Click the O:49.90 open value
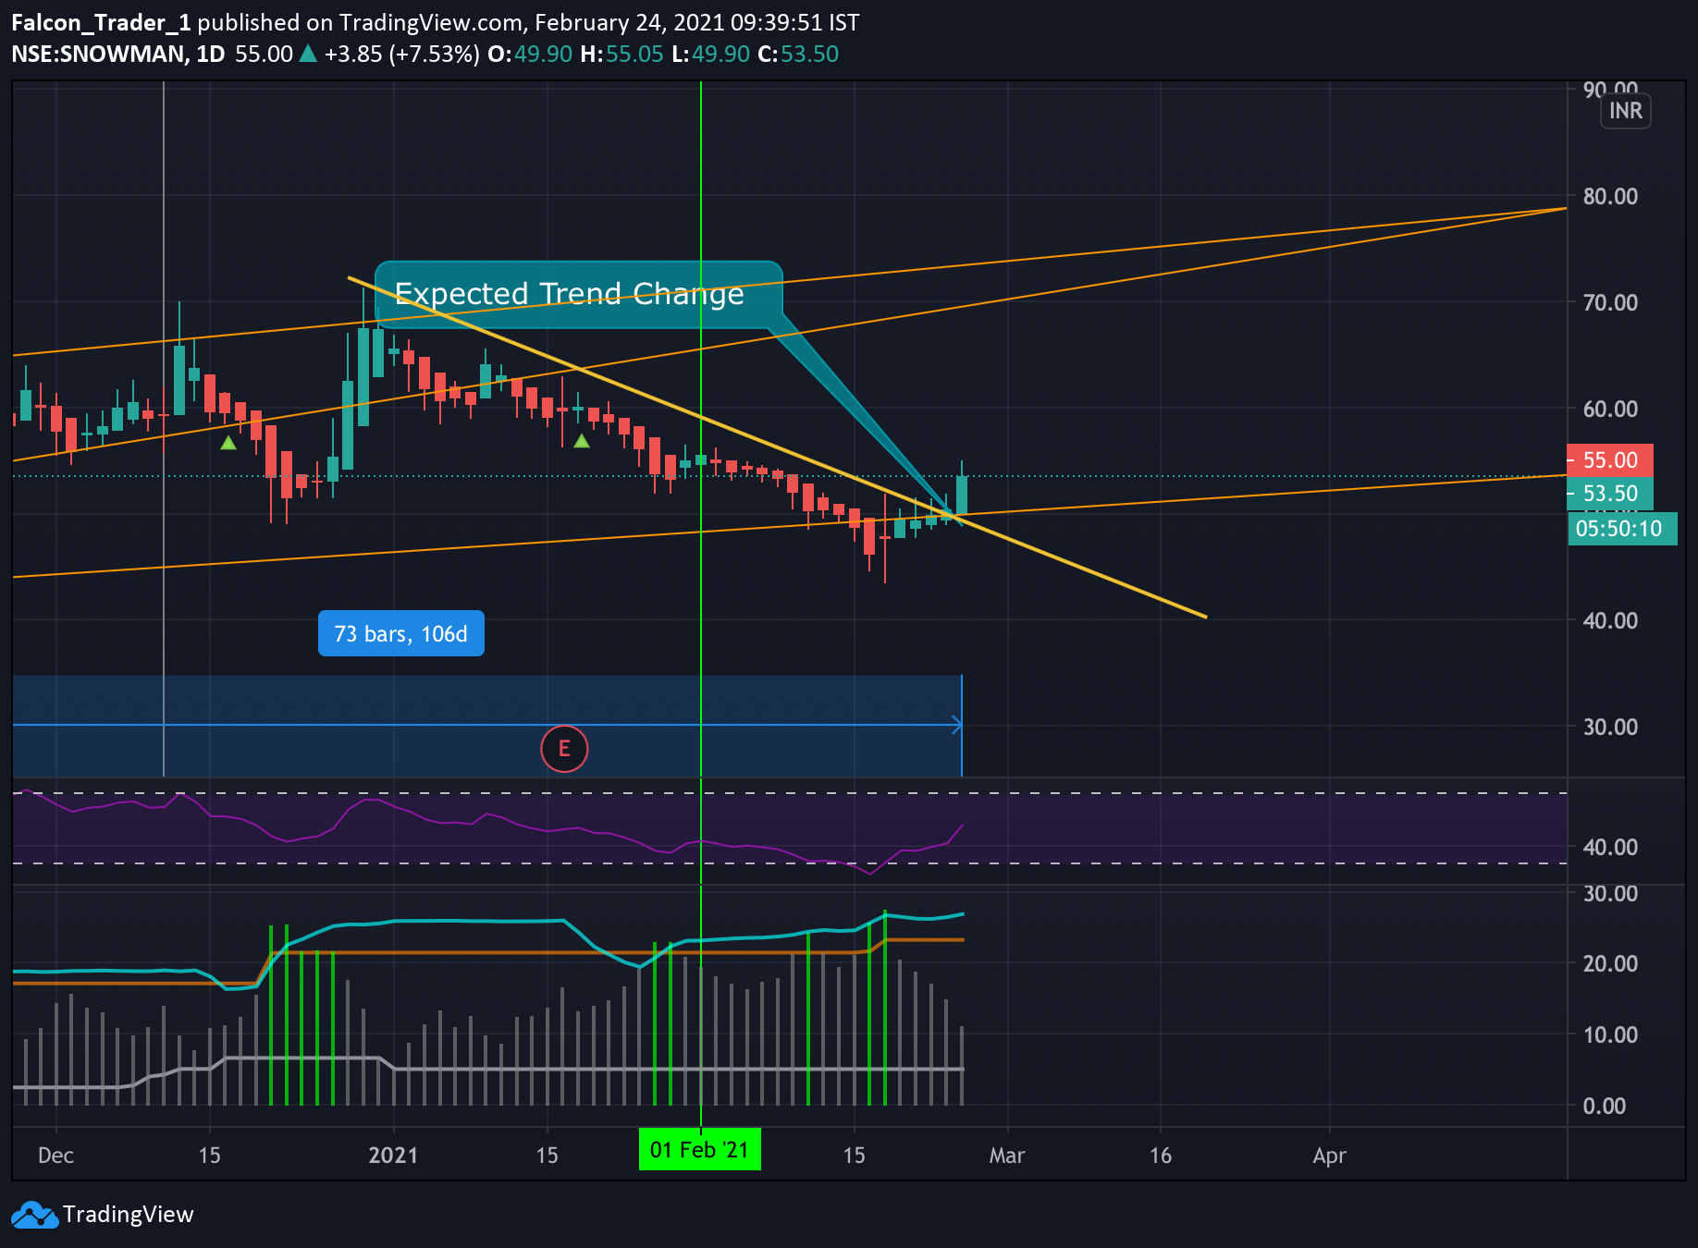Image resolution: width=1698 pixels, height=1248 pixels. click(530, 54)
